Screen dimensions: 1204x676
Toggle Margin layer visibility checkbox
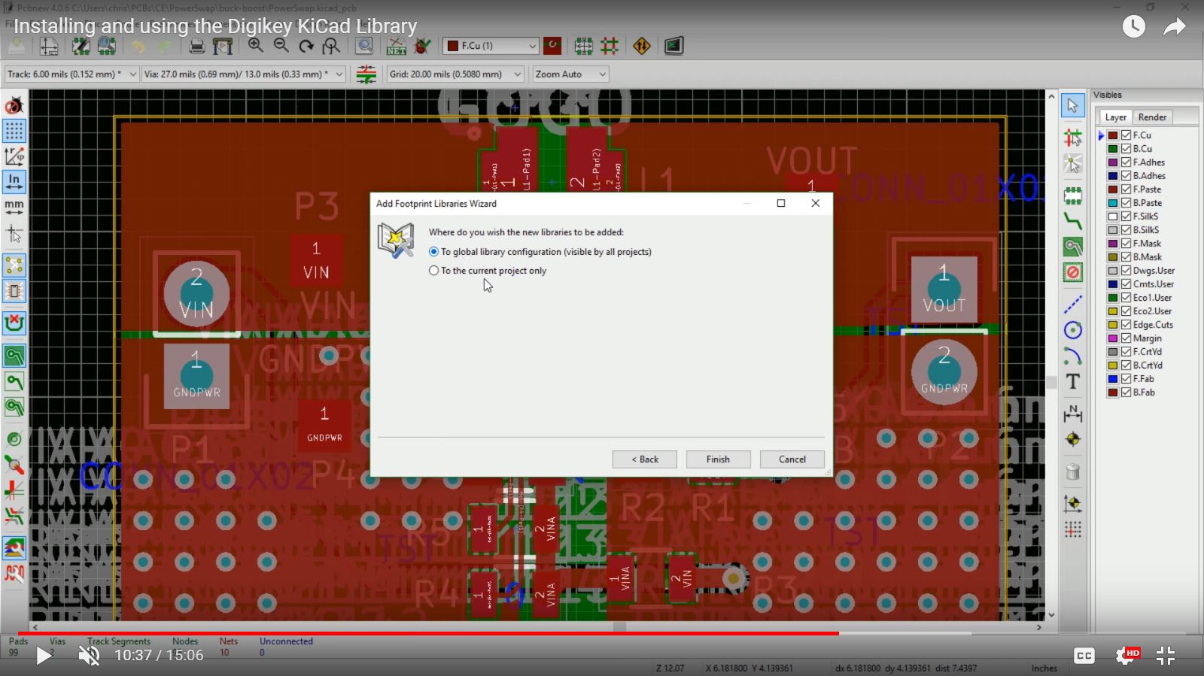1126,338
